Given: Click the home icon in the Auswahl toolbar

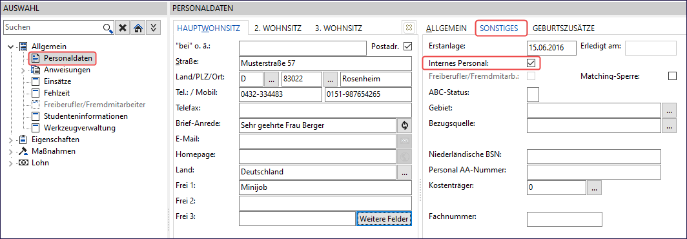Looking at the screenshot, I should coord(138,28).
